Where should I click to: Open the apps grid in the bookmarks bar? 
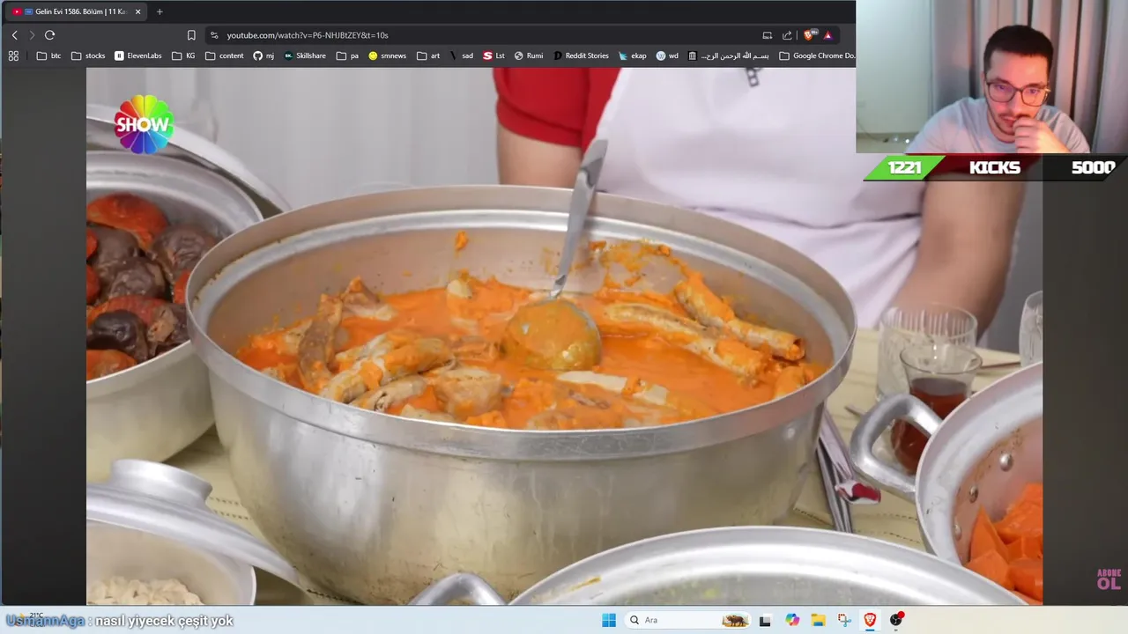coord(13,55)
